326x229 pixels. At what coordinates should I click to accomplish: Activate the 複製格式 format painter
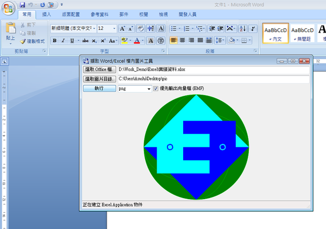pyautogui.click(x=33, y=41)
